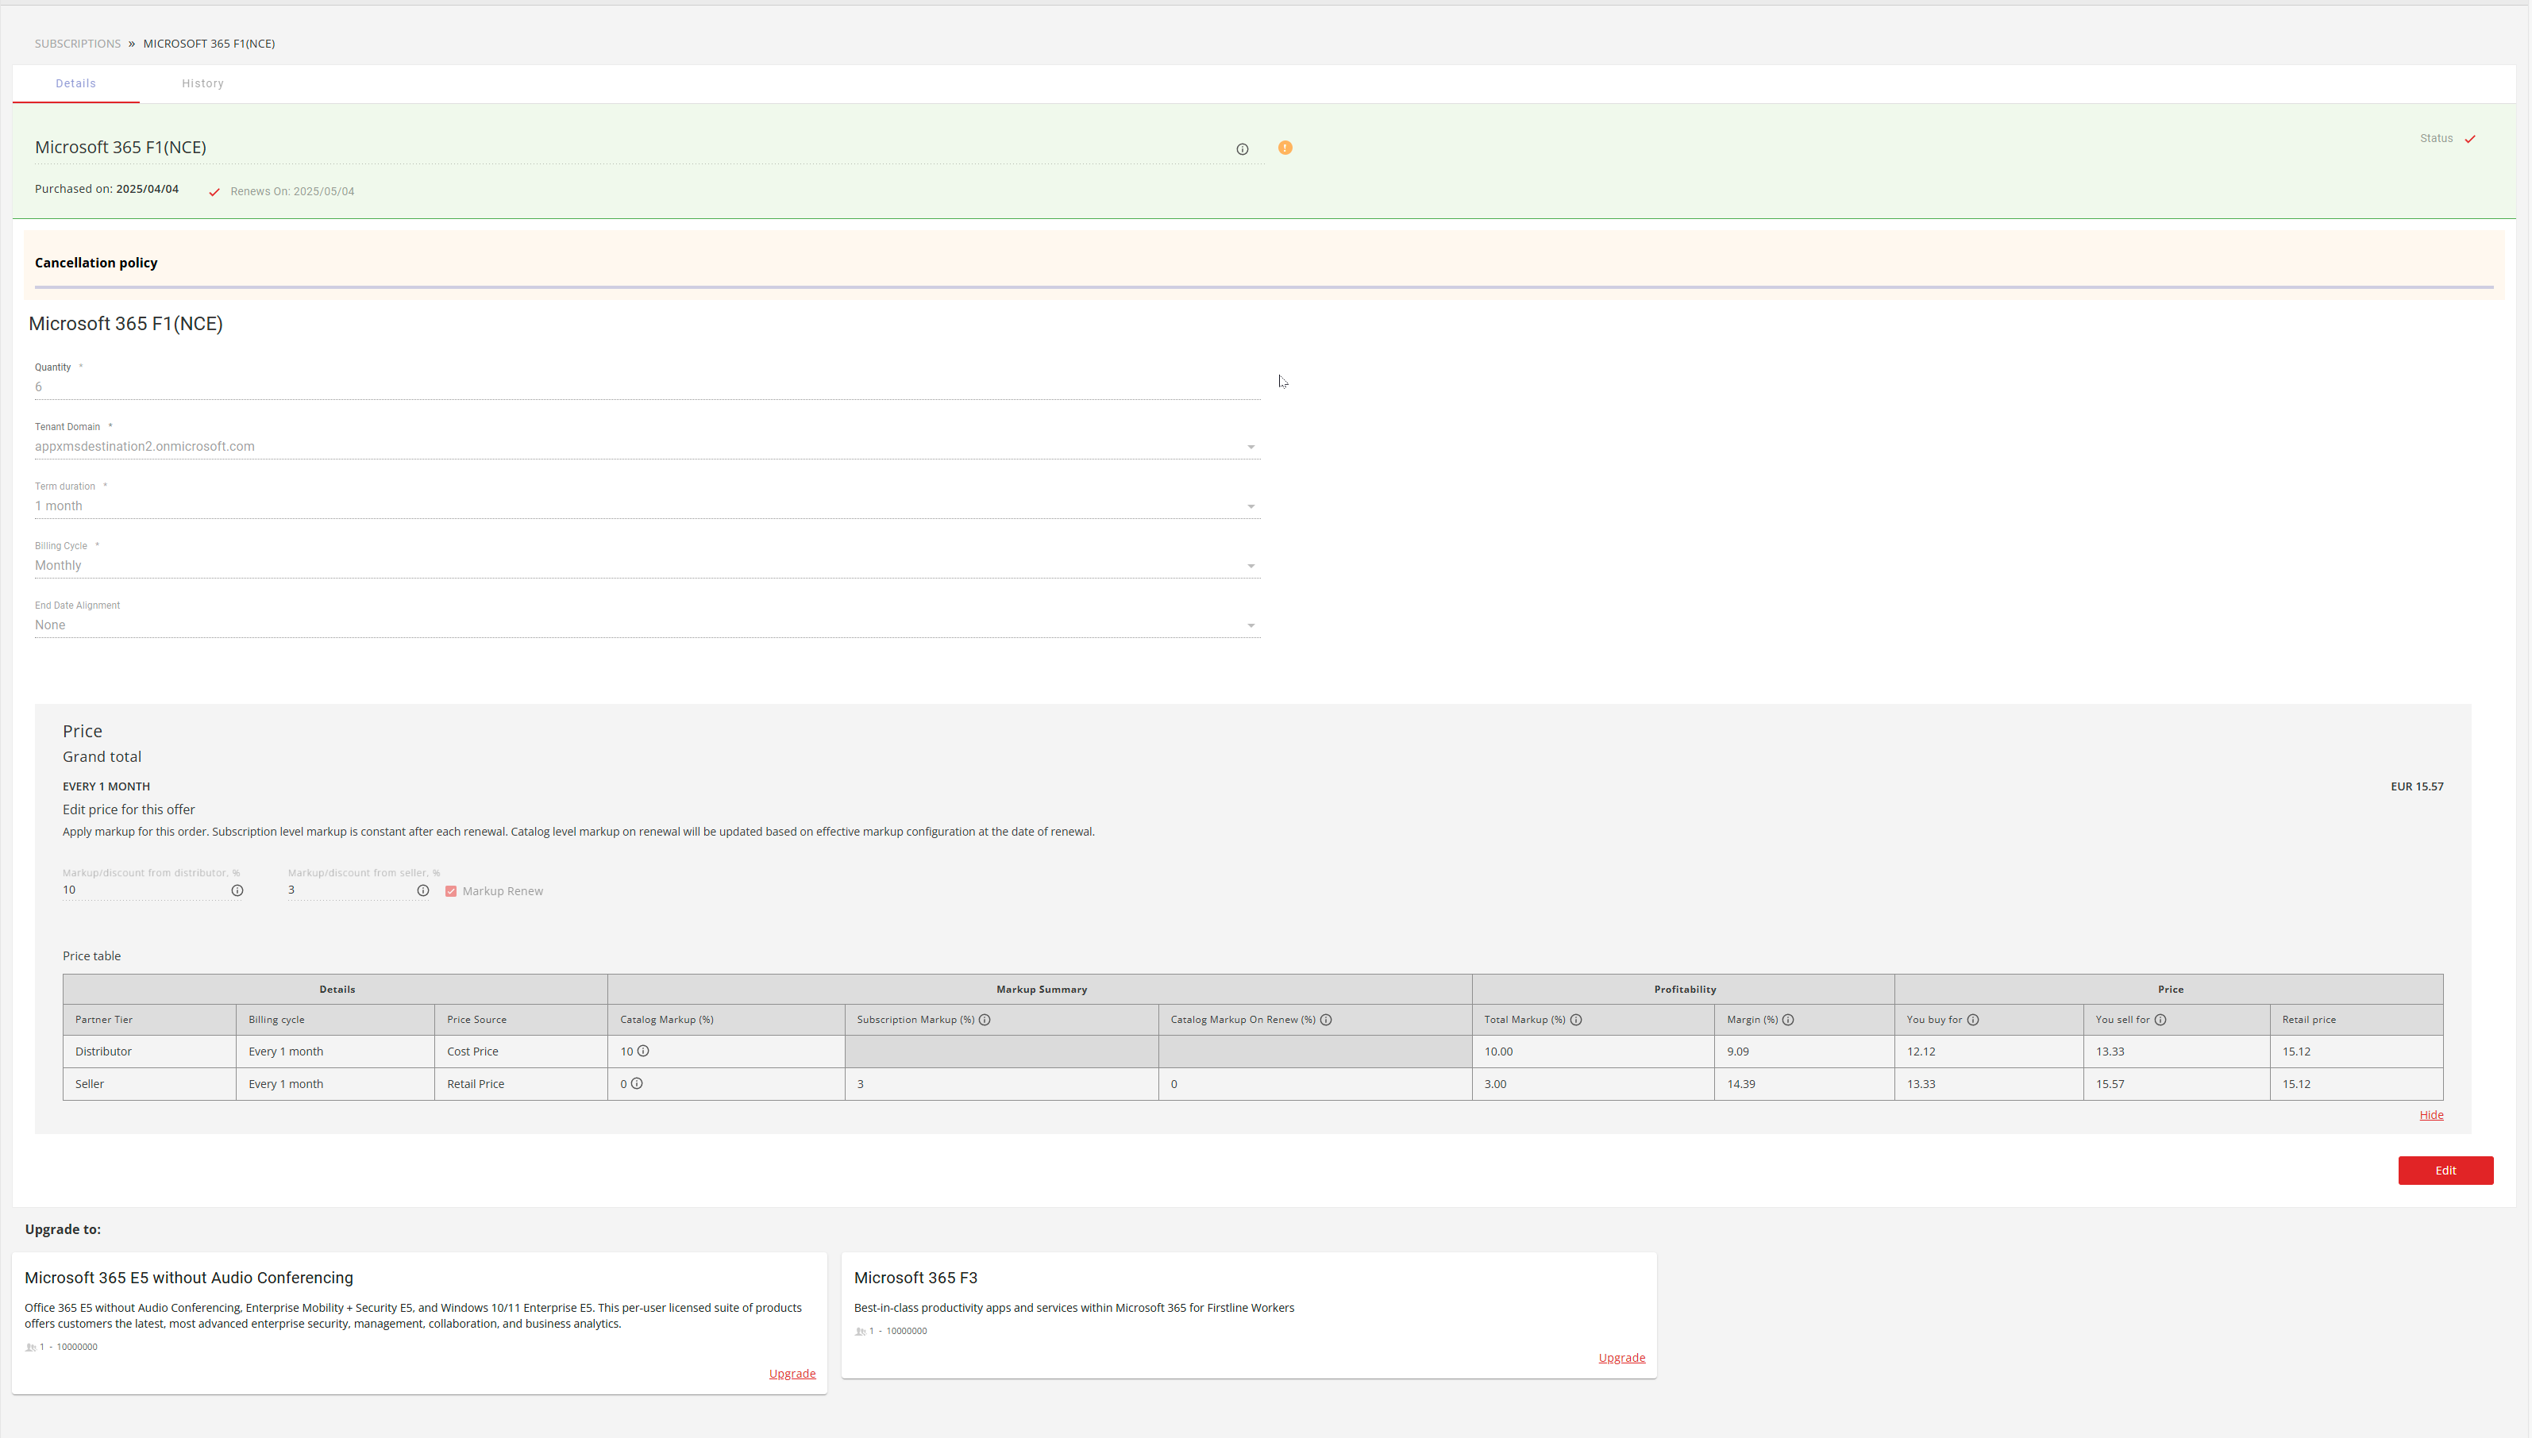
Task: Toggle the Markup Renew checkbox
Action: click(x=450, y=891)
